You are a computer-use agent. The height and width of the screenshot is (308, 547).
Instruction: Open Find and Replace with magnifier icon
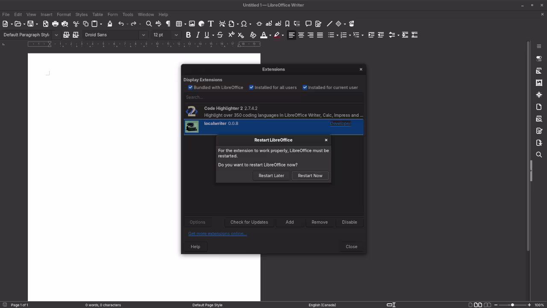coord(149,24)
